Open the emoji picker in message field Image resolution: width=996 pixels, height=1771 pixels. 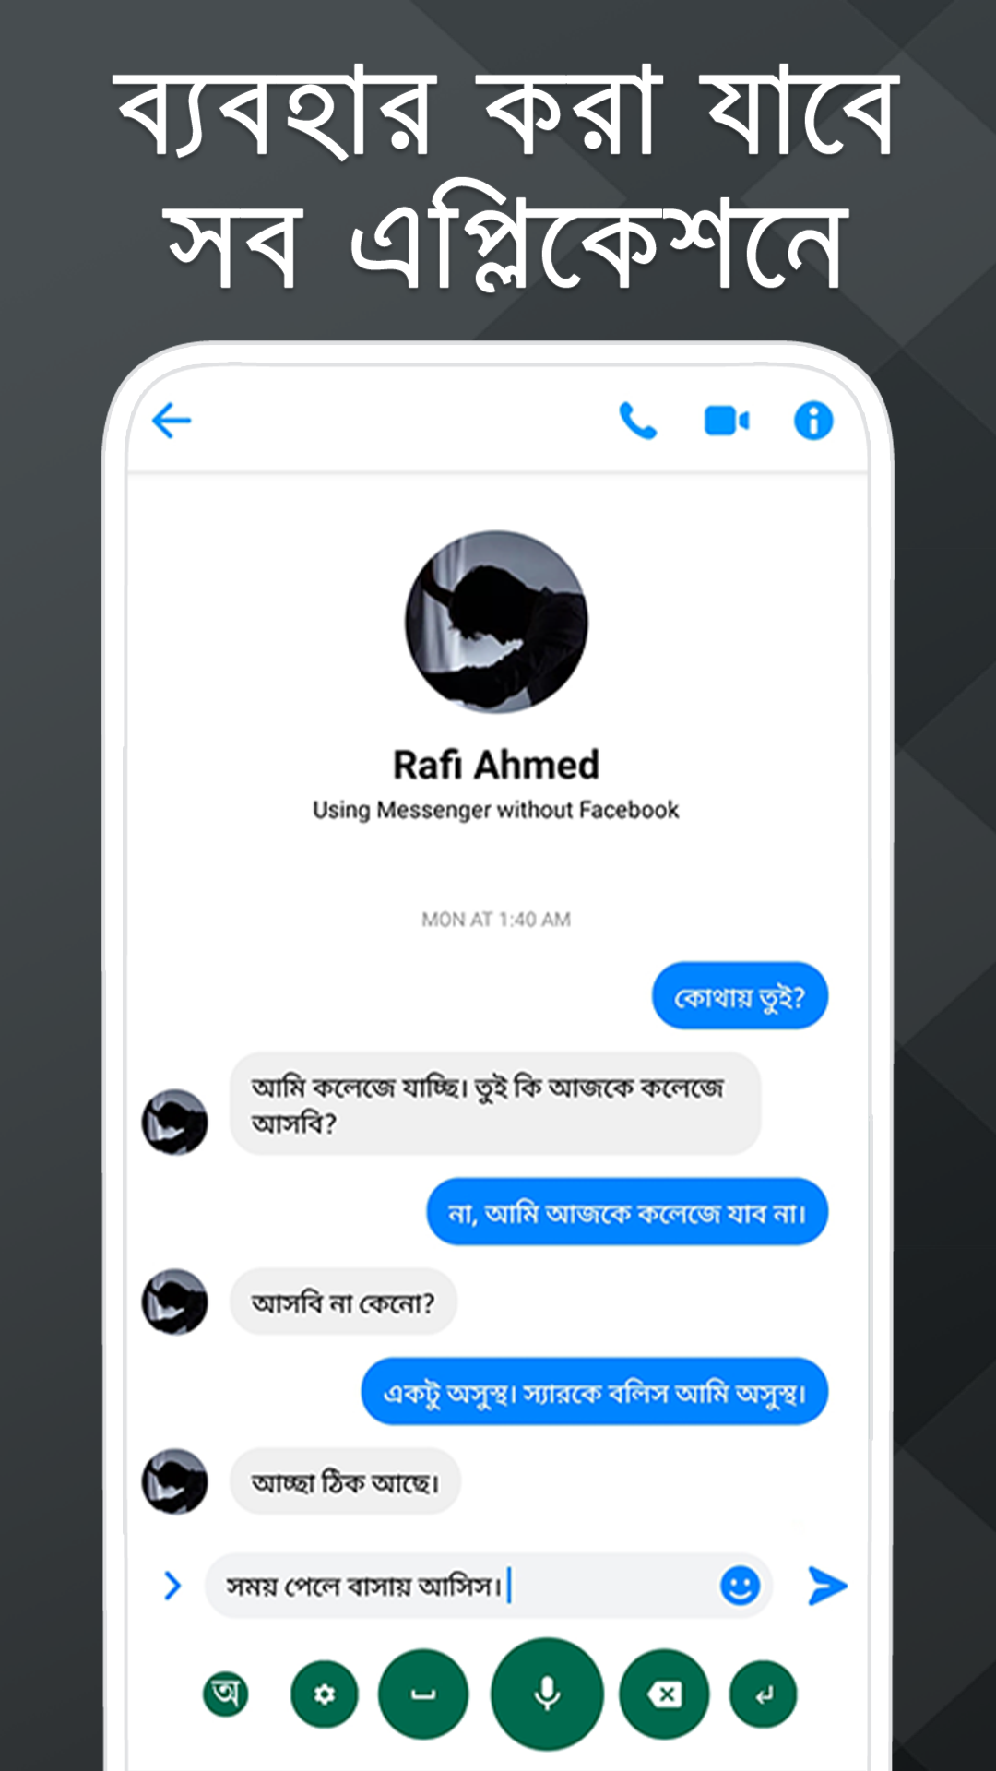pos(740,1586)
